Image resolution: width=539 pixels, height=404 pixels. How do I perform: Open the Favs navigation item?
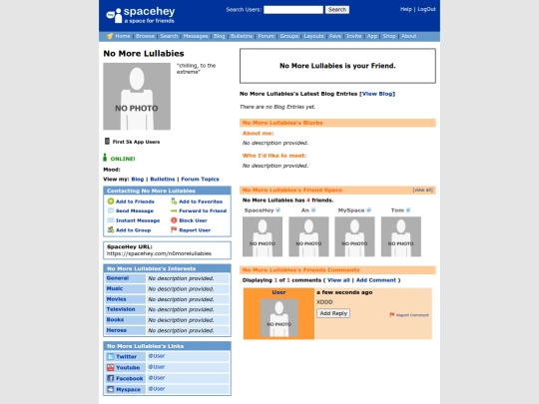tap(335, 36)
